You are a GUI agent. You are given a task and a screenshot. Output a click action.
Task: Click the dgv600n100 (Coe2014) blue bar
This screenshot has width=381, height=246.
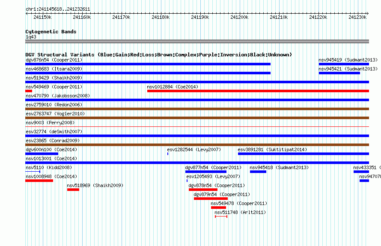(42, 154)
